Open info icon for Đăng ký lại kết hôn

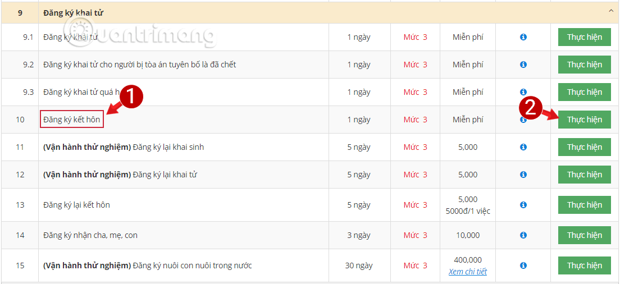pos(523,205)
